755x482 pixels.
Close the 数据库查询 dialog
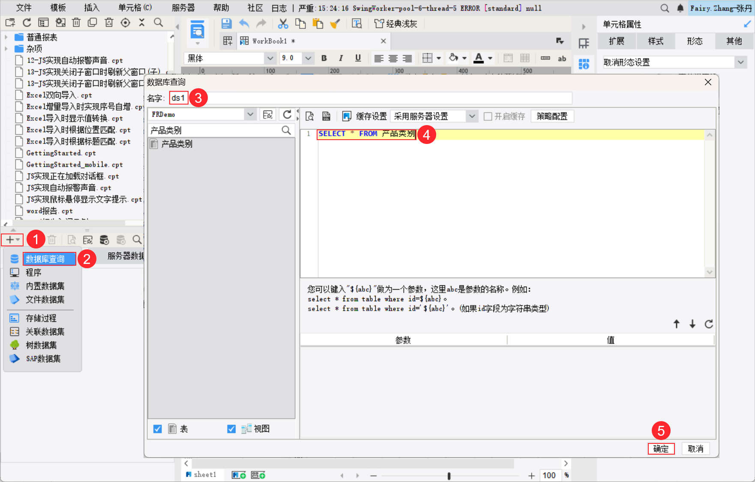[708, 82]
